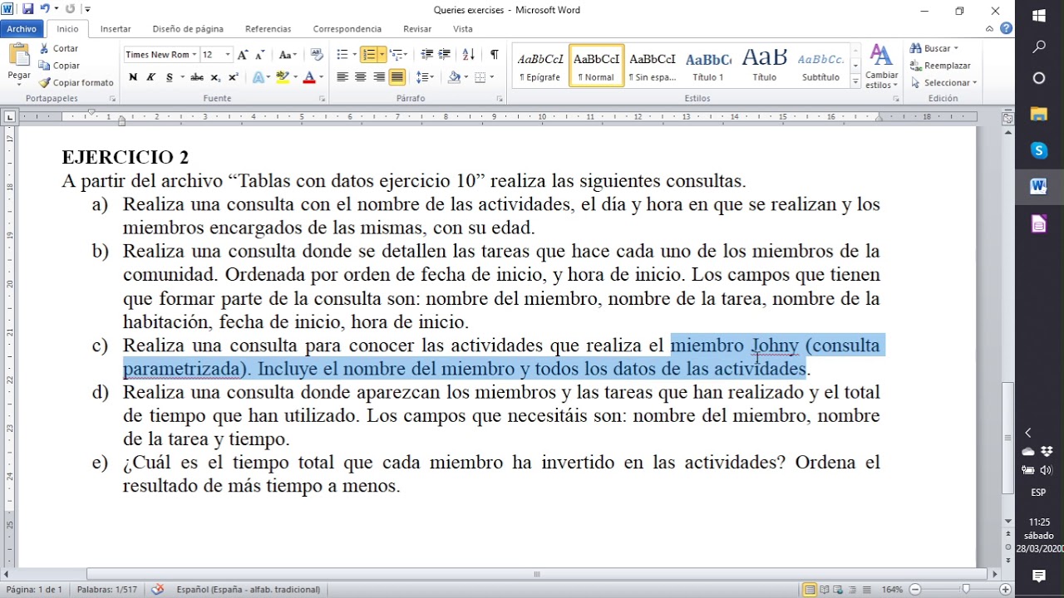Open Buscar dropdown arrow
Image resolution: width=1064 pixels, height=598 pixels.
[x=956, y=48]
